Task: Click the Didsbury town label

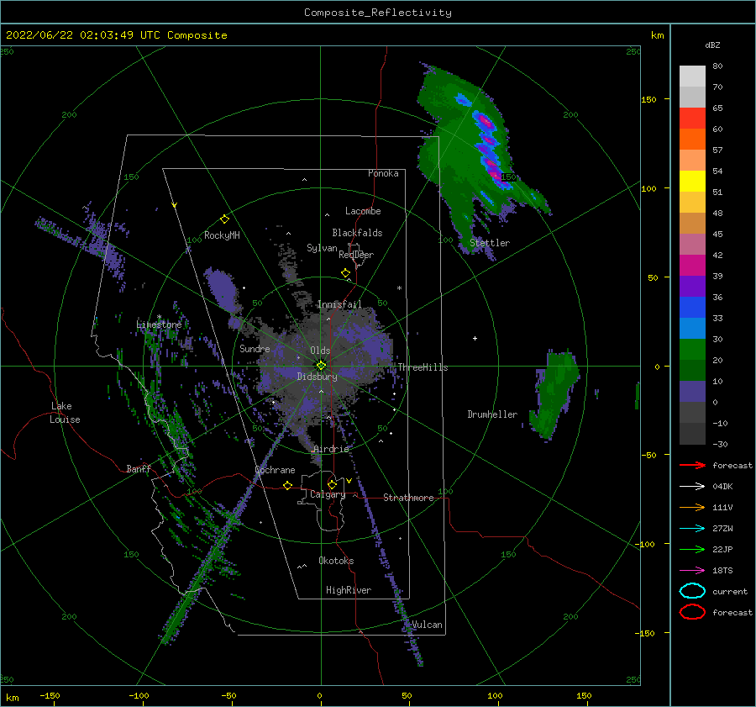Action: [317, 377]
